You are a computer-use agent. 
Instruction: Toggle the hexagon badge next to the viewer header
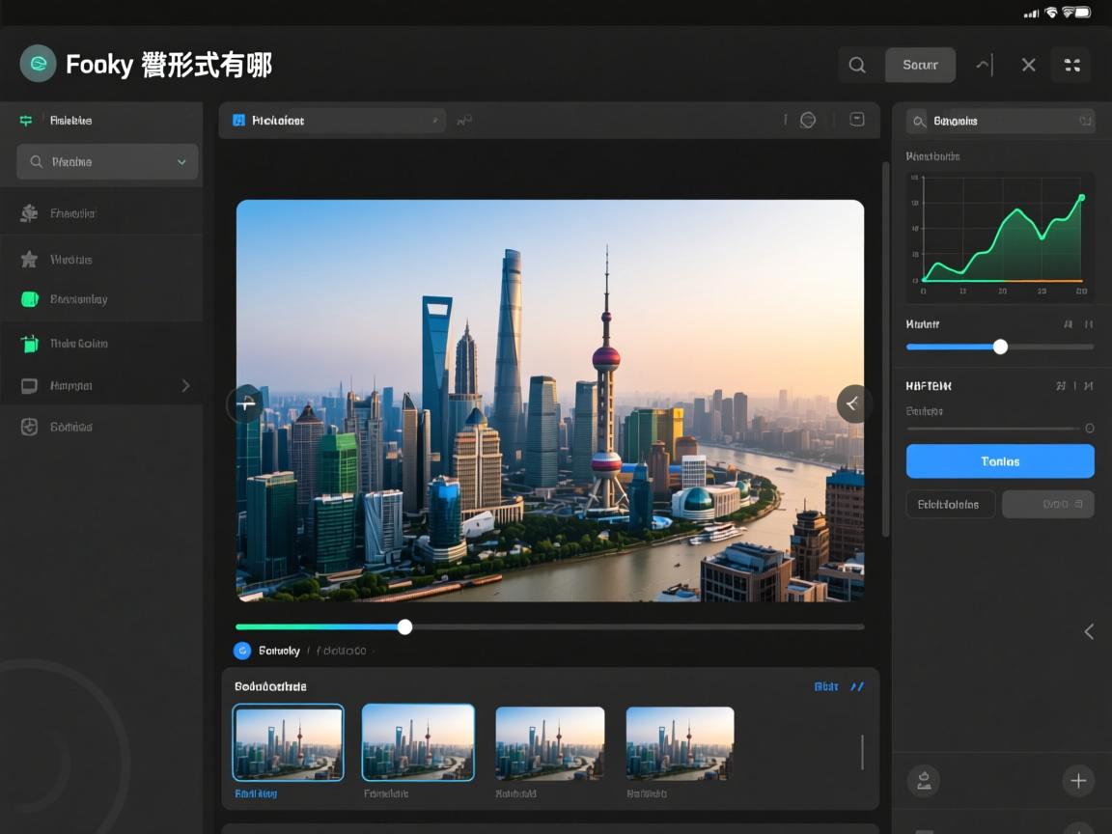pos(807,120)
